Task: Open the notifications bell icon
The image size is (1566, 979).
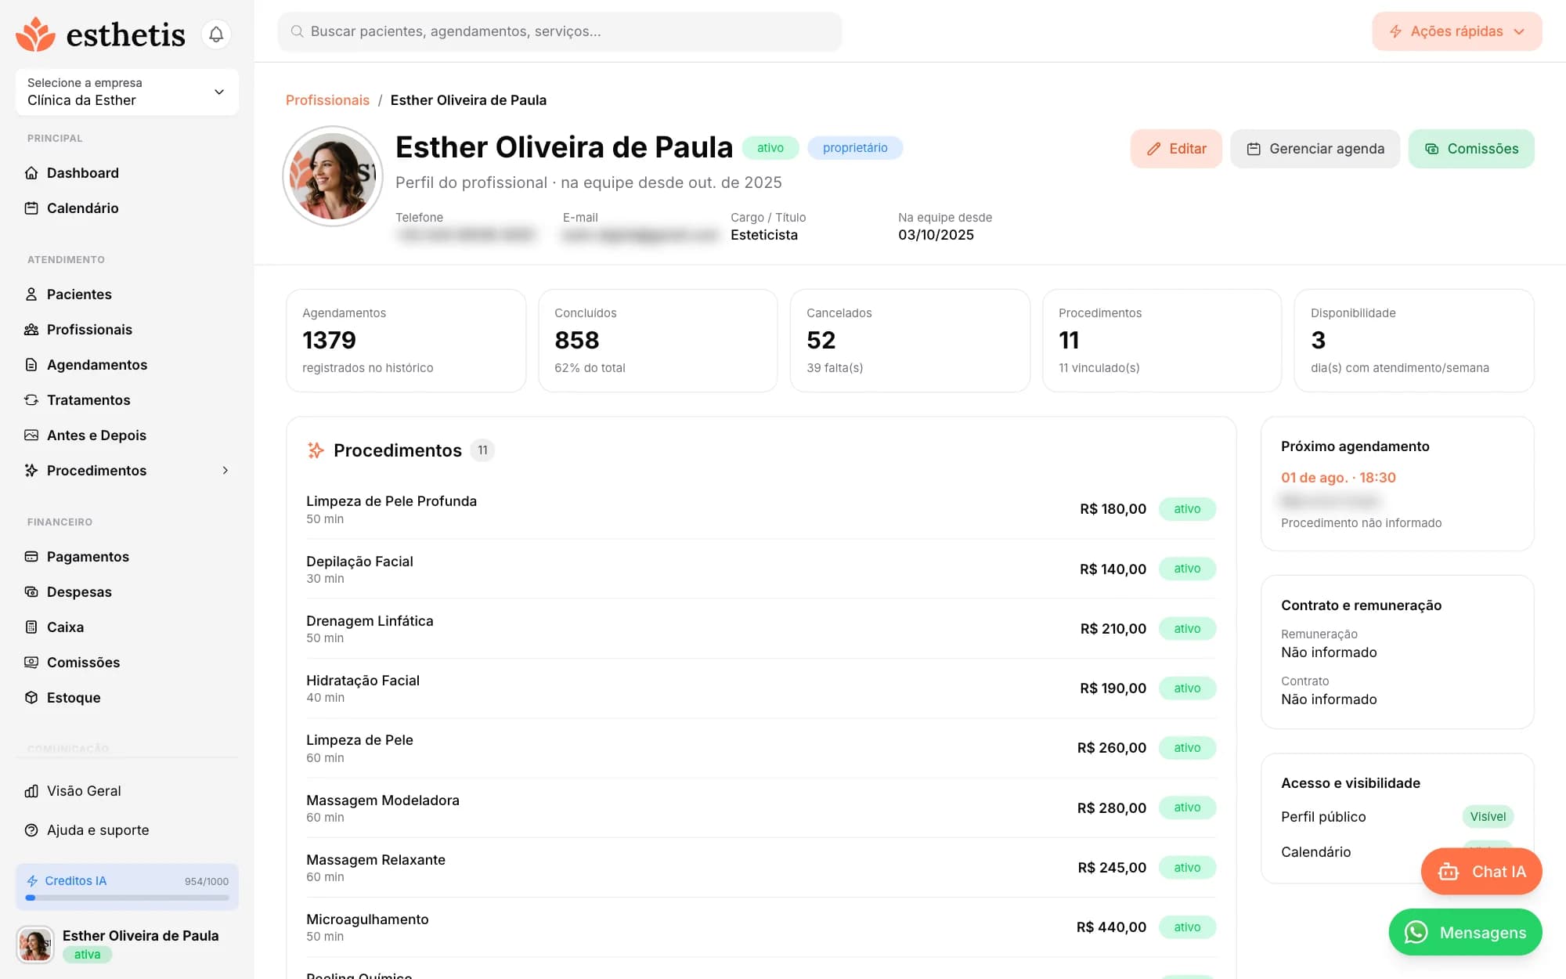Action: (x=216, y=34)
